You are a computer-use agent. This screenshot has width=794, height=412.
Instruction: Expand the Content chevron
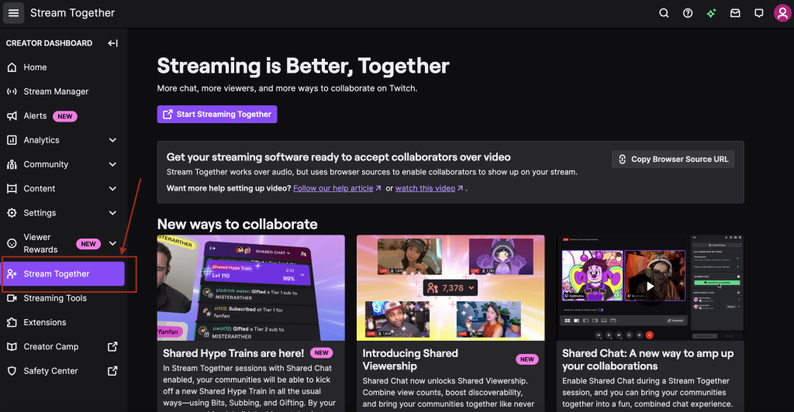[x=112, y=188]
